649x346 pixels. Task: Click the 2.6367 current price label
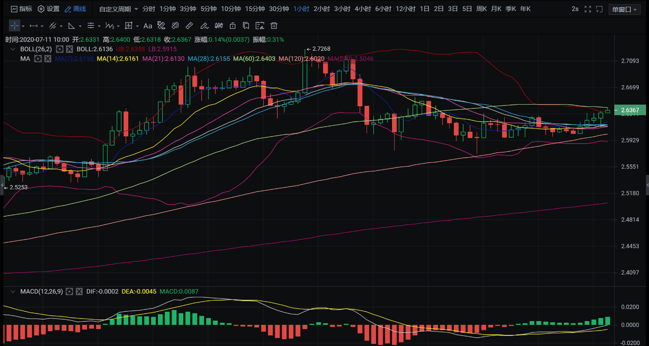point(630,110)
